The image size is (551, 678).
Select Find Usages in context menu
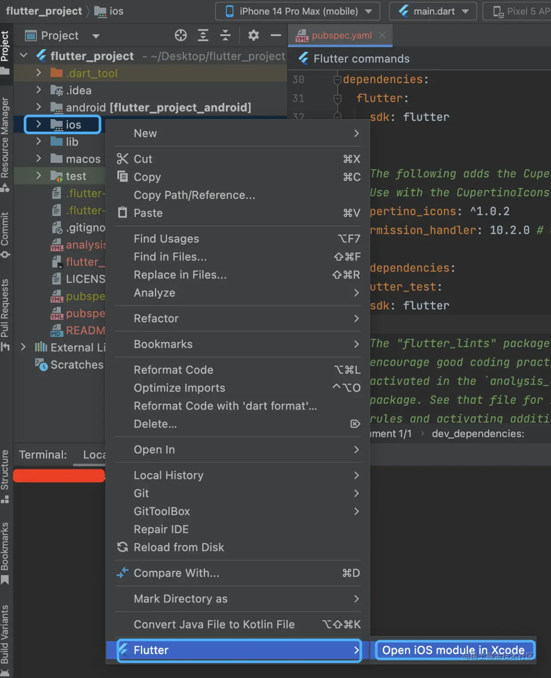pyautogui.click(x=238, y=239)
